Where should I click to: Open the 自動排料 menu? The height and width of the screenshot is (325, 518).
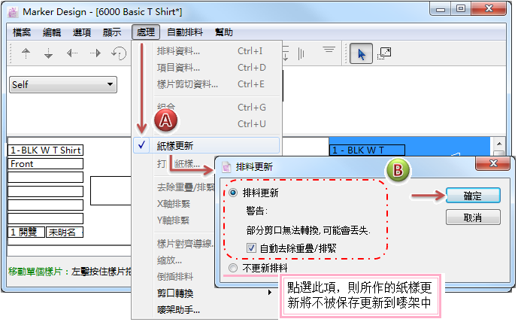tap(185, 32)
